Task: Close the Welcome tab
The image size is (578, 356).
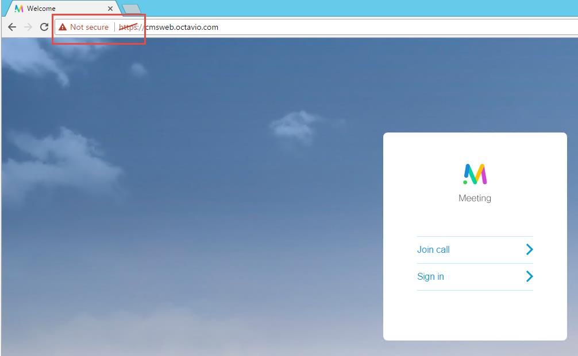Action: (x=110, y=9)
